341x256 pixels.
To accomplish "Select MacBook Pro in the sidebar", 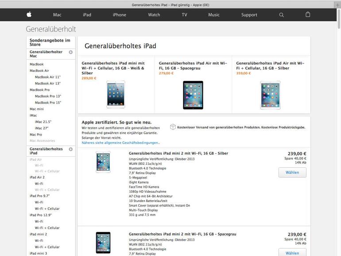I will tap(39, 90).
